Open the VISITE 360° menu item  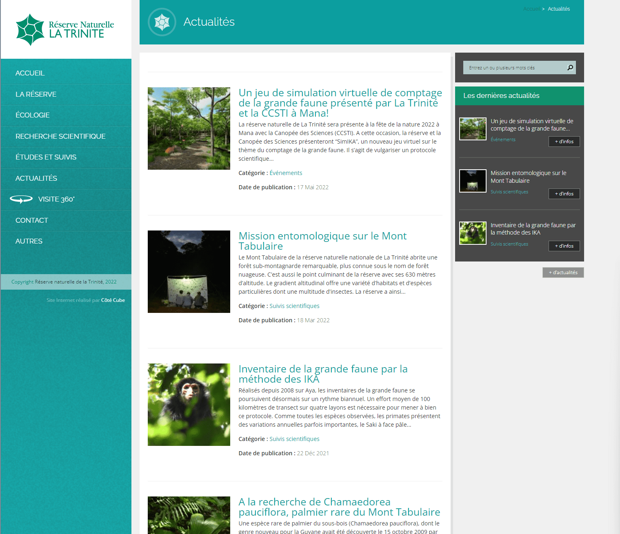coord(56,199)
